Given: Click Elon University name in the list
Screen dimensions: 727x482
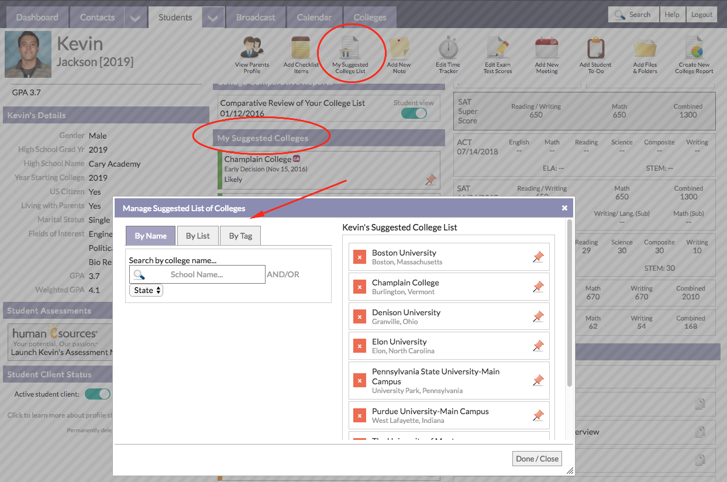Looking at the screenshot, I should [399, 342].
